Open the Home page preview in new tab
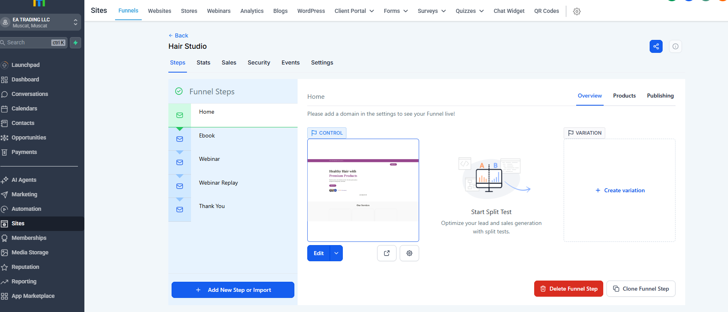Screen dimensions: 728x312 tap(387, 253)
